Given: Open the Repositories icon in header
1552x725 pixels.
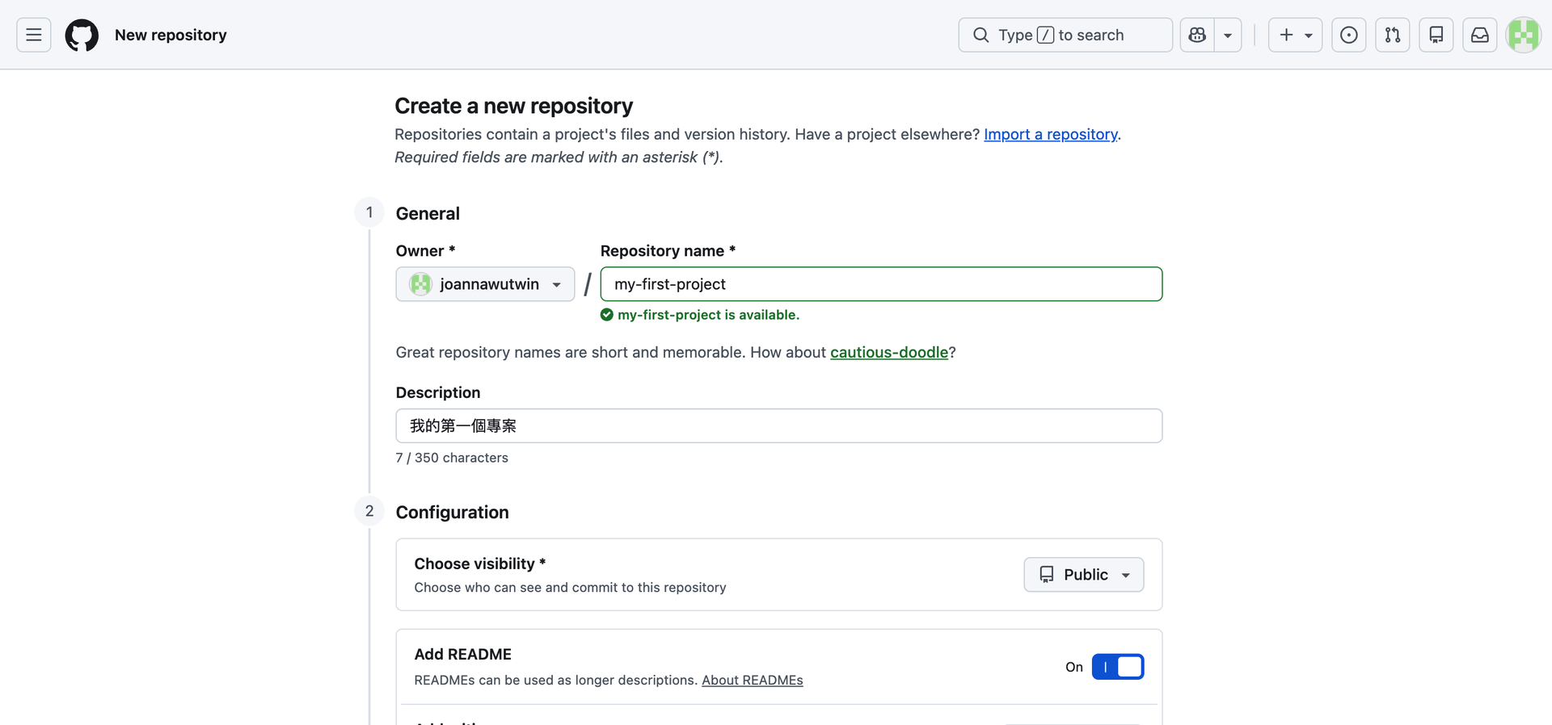Looking at the screenshot, I should pyautogui.click(x=1436, y=35).
